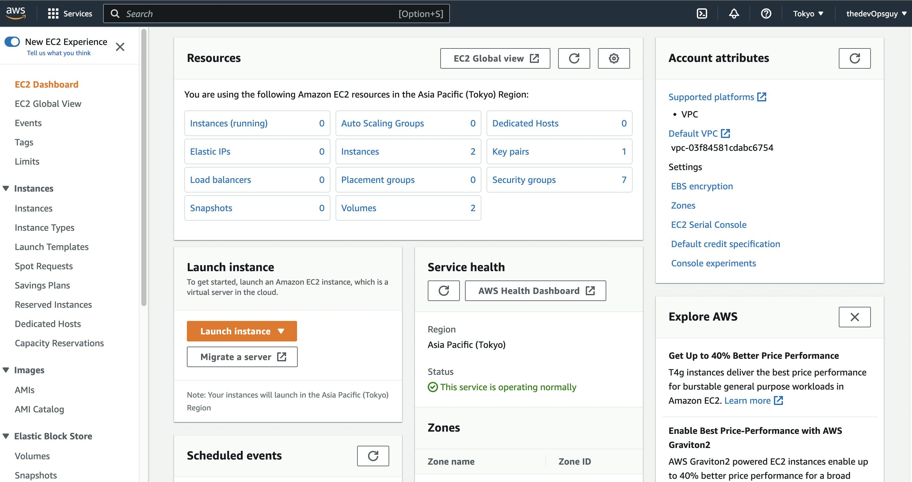Image resolution: width=912 pixels, height=482 pixels.
Task: Open AMIs in sidebar
Action: (x=24, y=390)
